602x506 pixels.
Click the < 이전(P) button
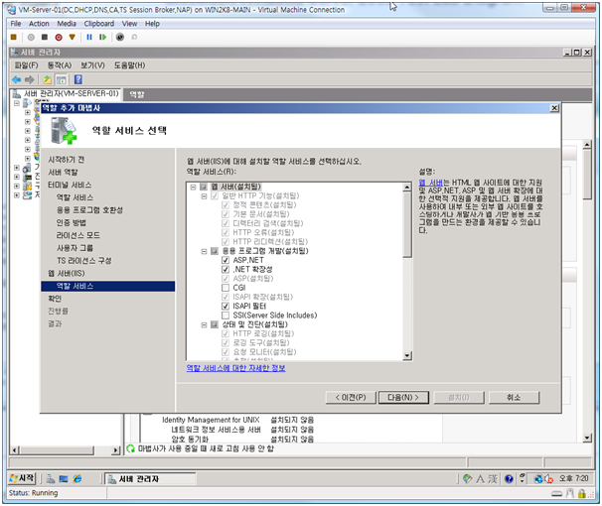(x=351, y=398)
